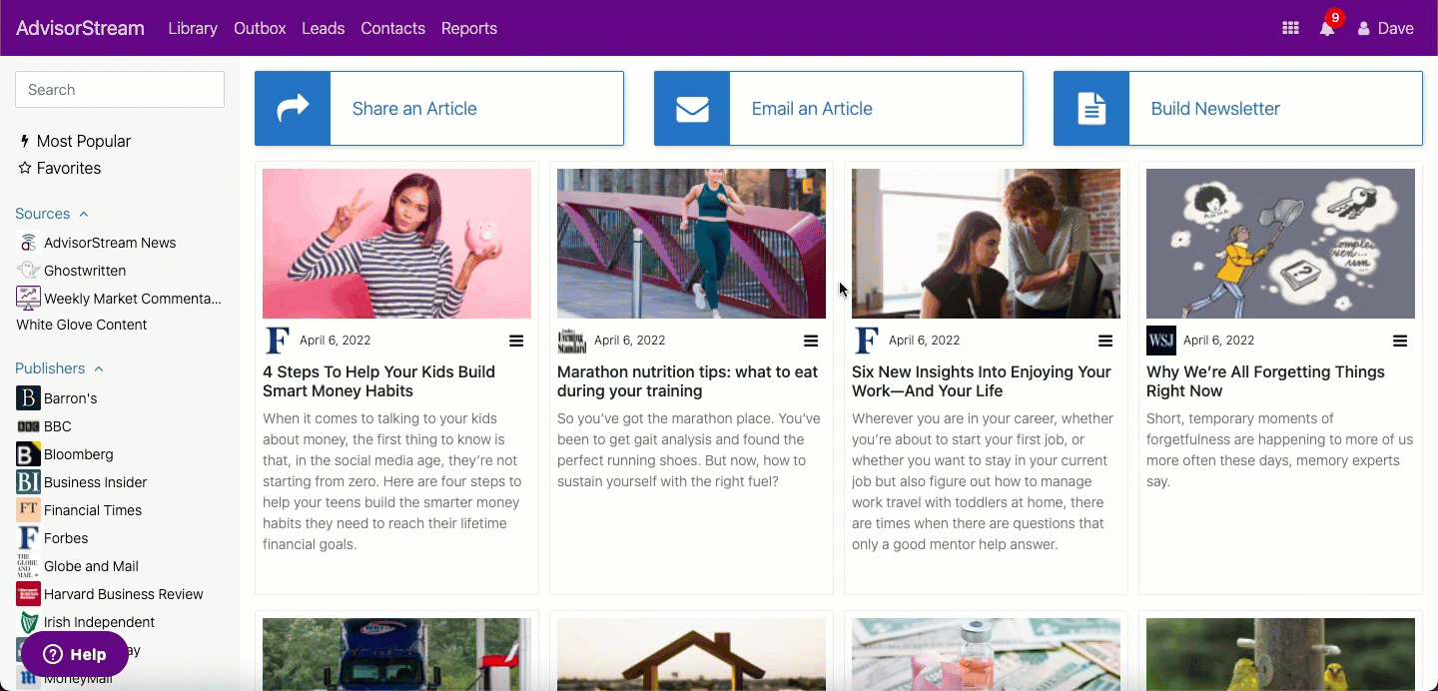Click the Bloomberg publisher icon

click(x=28, y=454)
